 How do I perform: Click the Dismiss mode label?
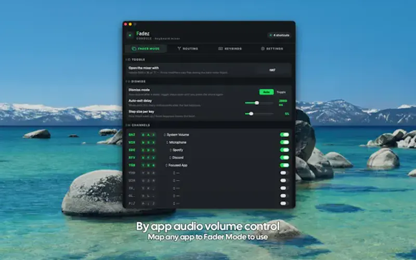point(139,90)
